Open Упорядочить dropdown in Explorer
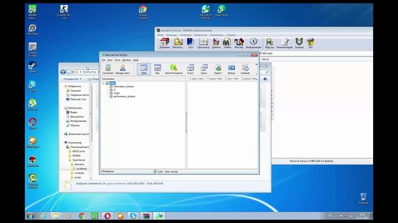The height and width of the screenshot is (223, 398). [72, 79]
